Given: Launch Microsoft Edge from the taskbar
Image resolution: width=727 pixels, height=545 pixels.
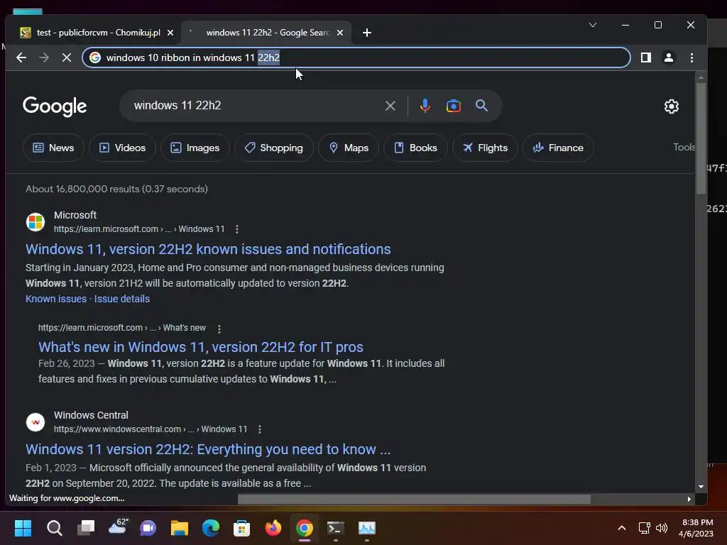Looking at the screenshot, I should (210, 528).
